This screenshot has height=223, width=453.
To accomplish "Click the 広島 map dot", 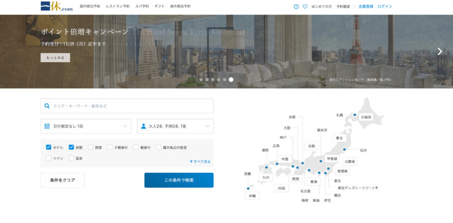I will (277, 164).
